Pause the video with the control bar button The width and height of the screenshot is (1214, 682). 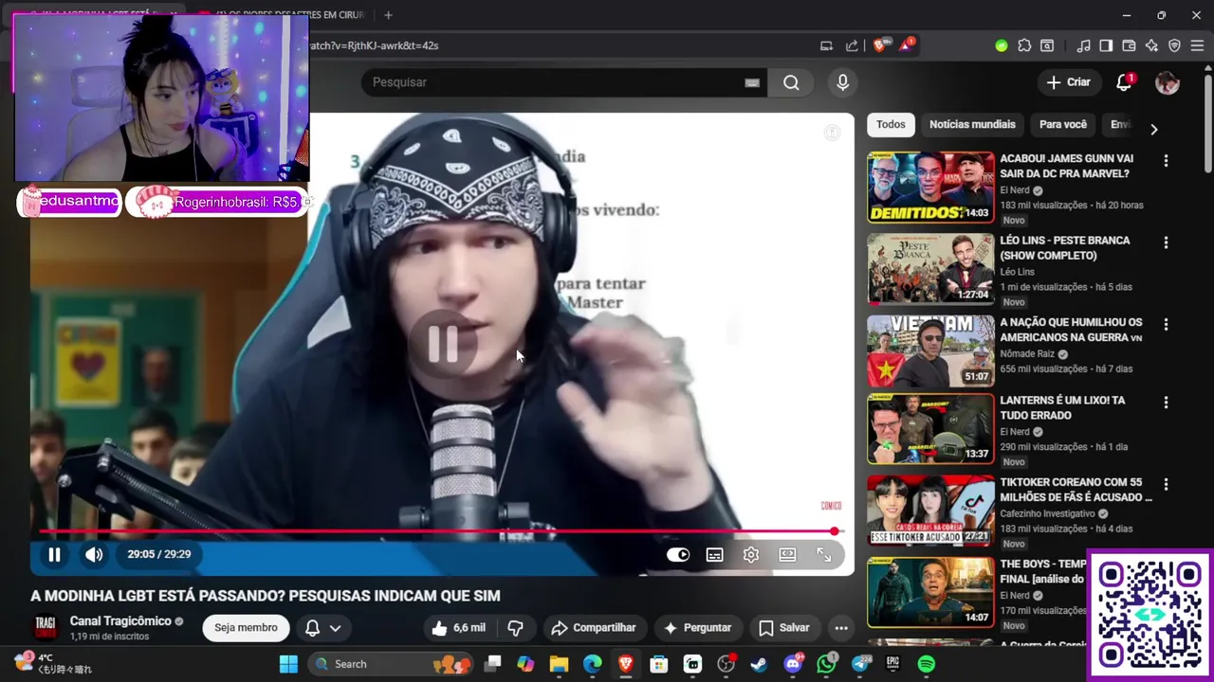pos(54,555)
